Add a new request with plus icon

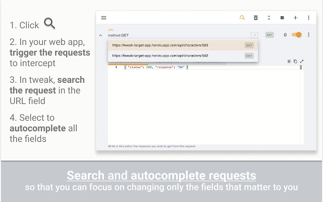pos(296,18)
